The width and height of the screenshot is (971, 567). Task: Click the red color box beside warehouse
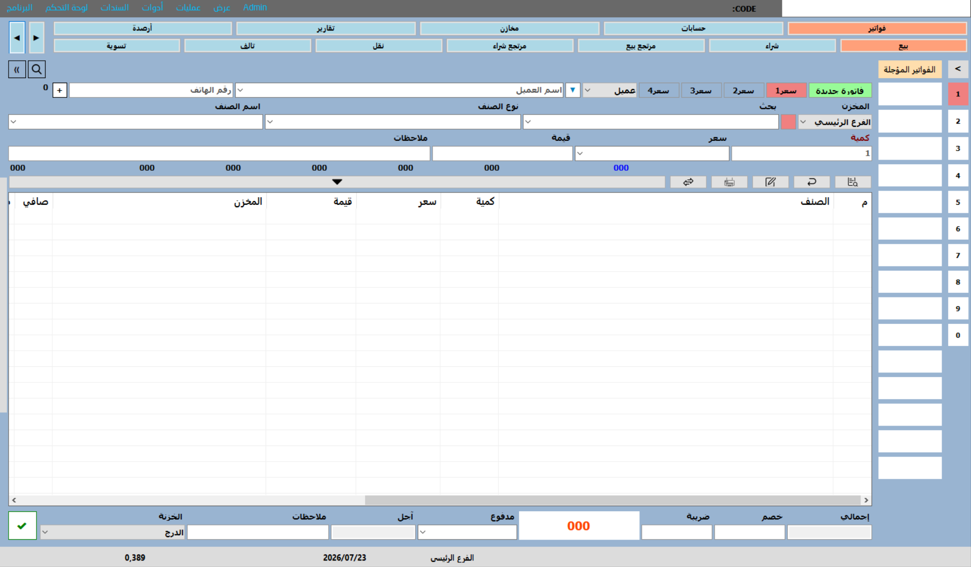pos(788,122)
